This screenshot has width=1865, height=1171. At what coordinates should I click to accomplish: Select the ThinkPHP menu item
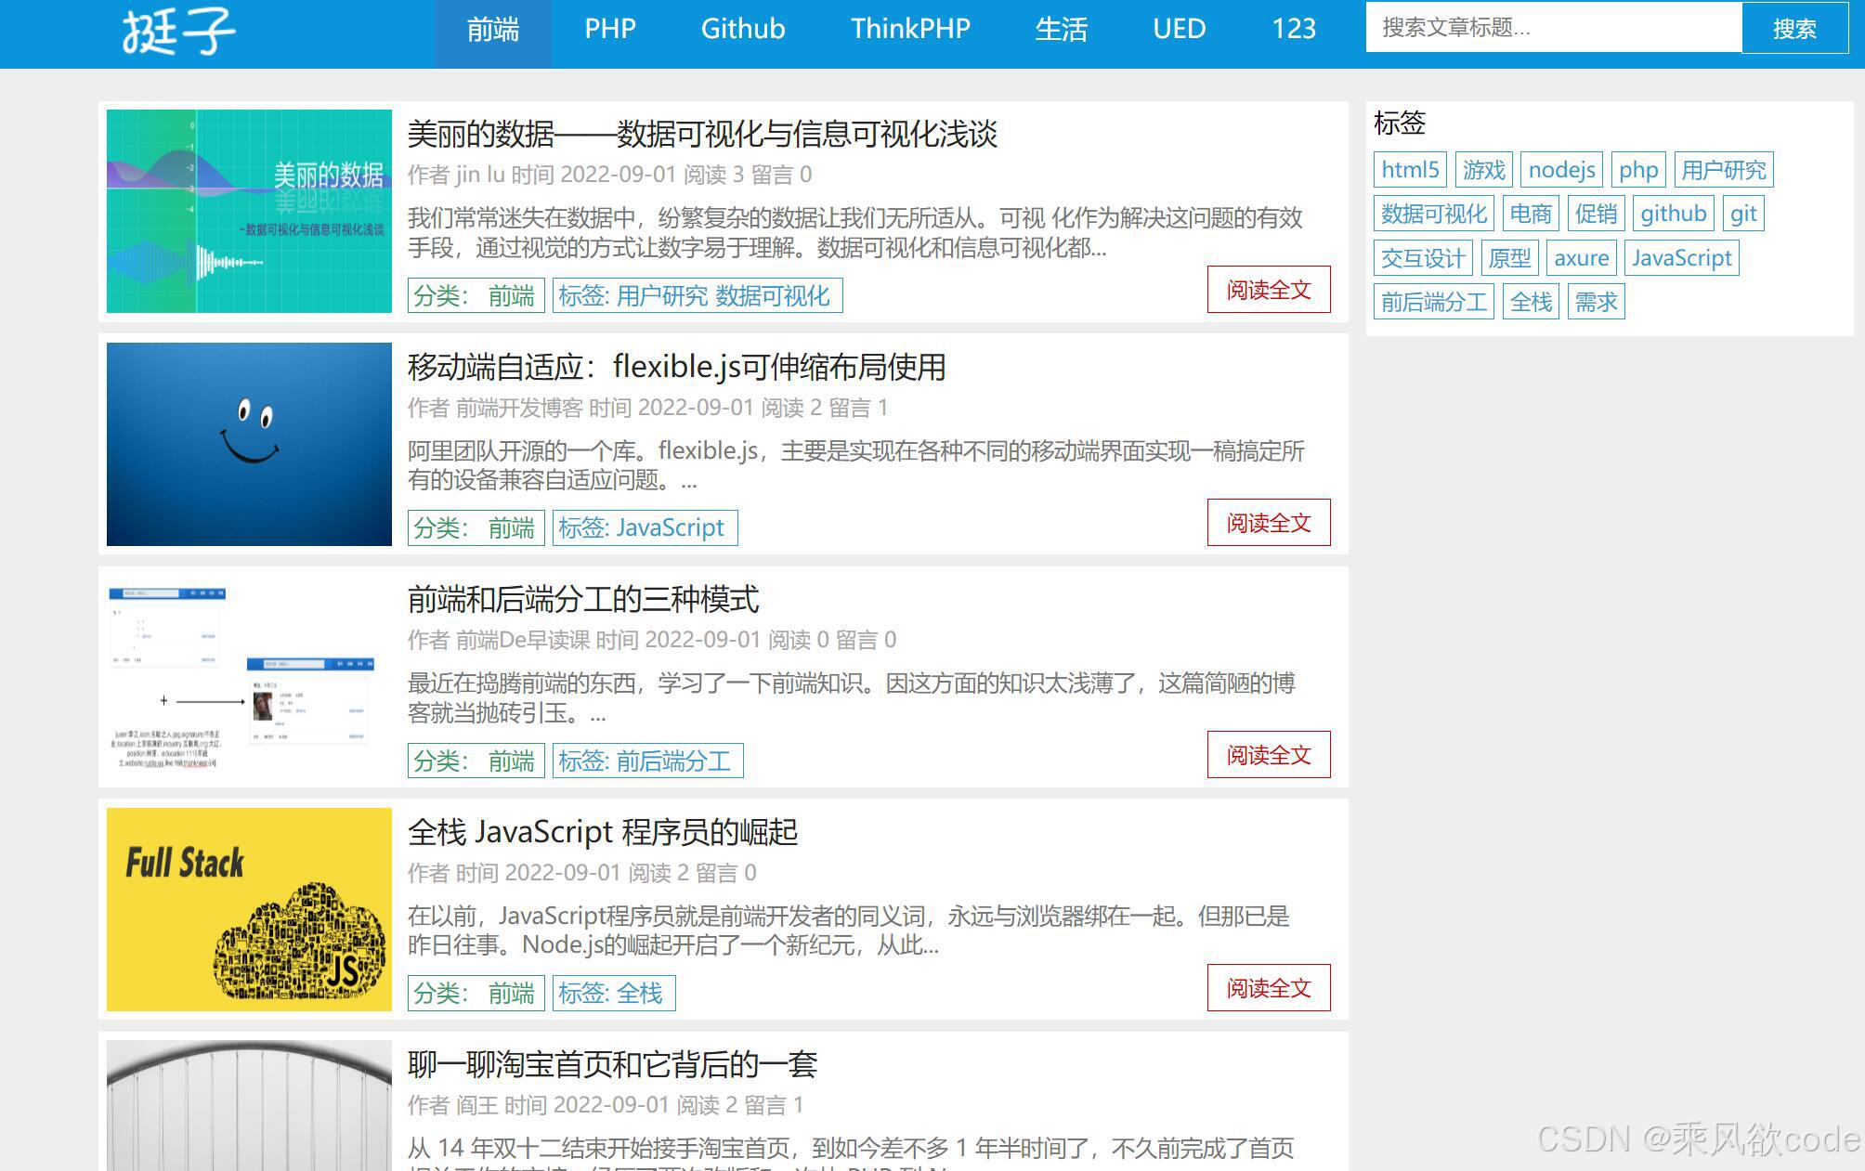pyautogui.click(x=910, y=29)
